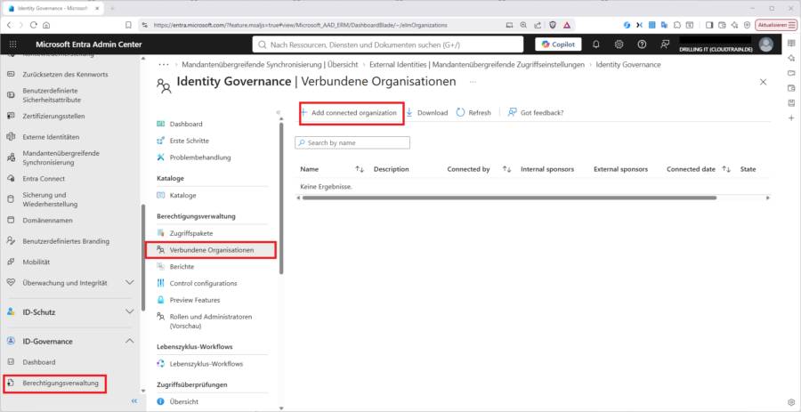
Task: Go to External Identities breadcrumb
Action: 477,65
